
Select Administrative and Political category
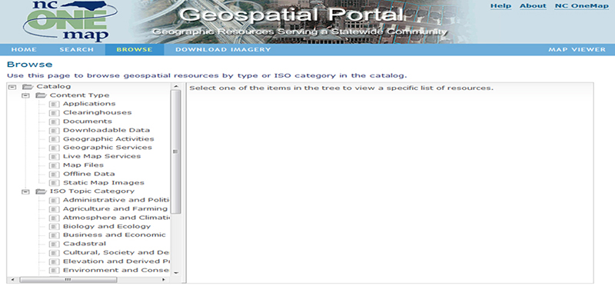(x=116, y=200)
